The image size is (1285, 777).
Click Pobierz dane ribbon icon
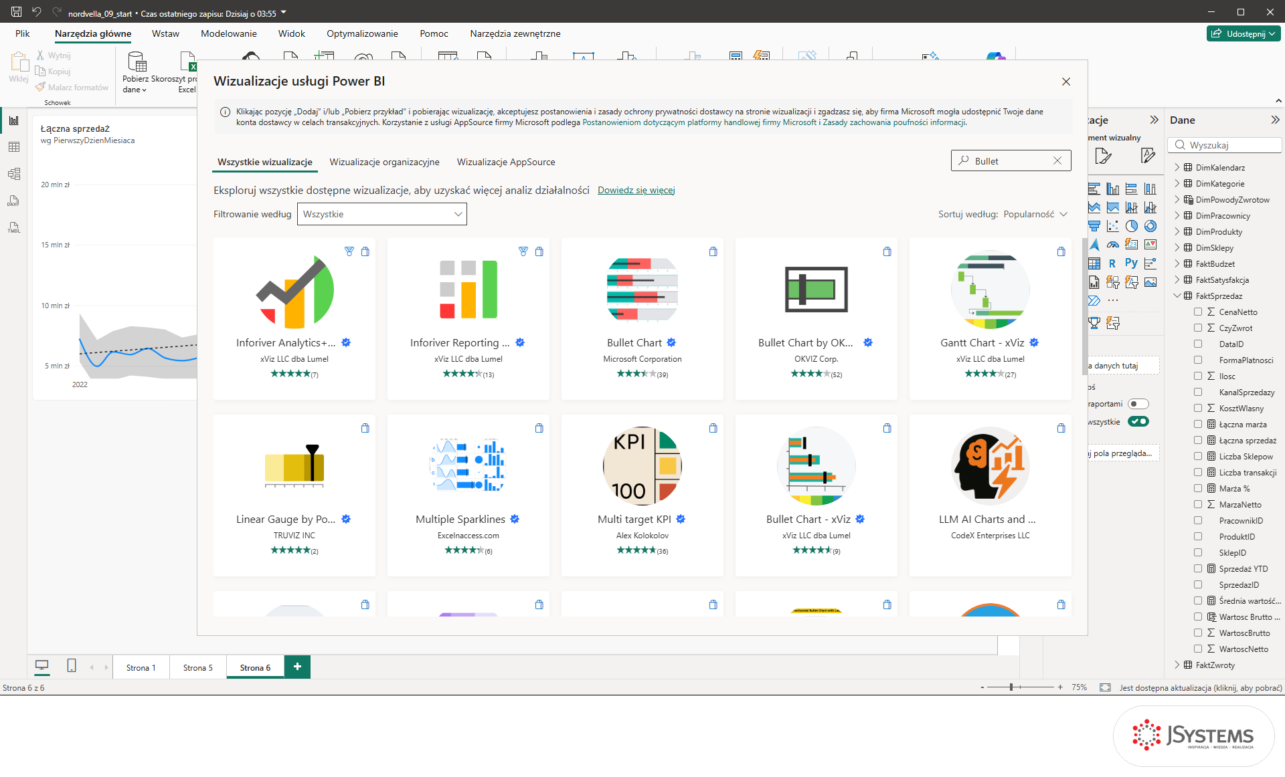(x=136, y=72)
